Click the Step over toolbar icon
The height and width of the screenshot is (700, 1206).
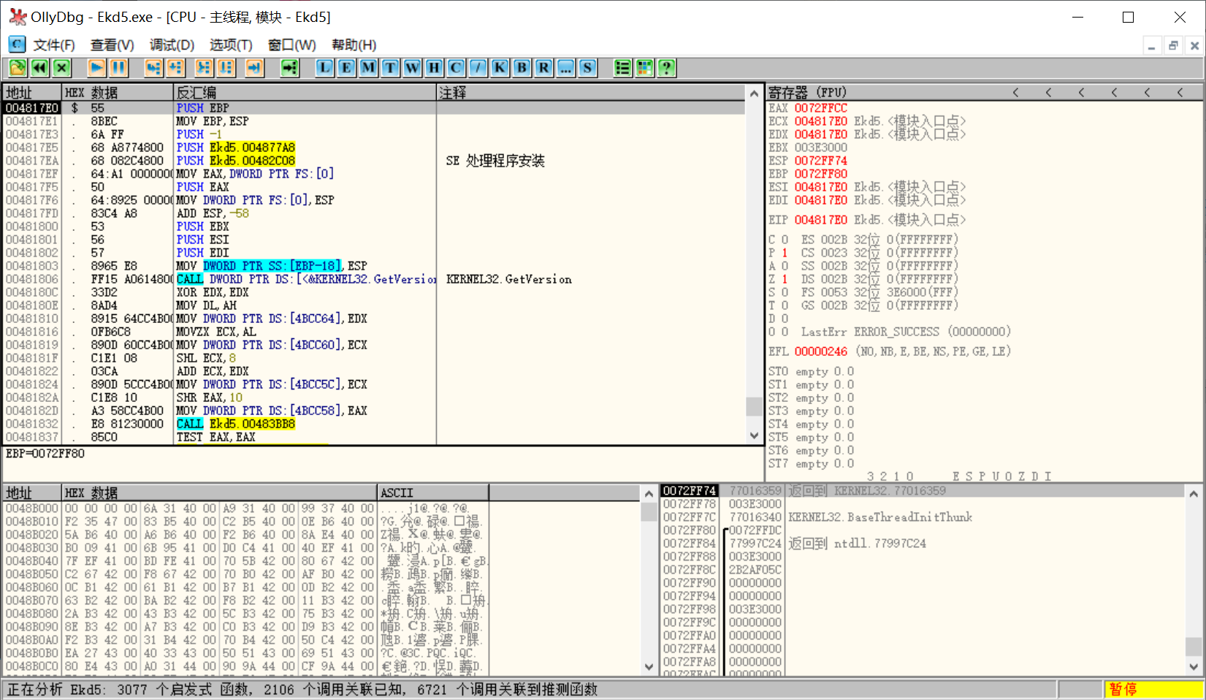(175, 68)
